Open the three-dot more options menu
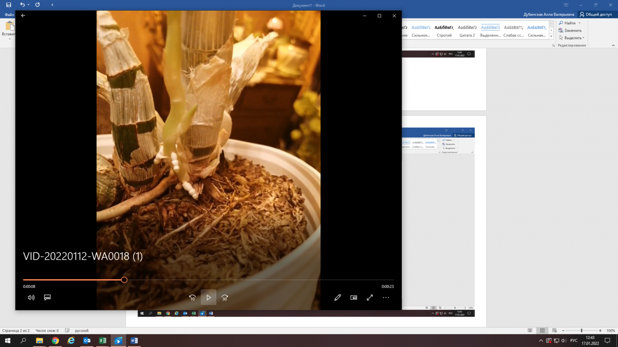Screen dimensions: 618x347 point(386,297)
